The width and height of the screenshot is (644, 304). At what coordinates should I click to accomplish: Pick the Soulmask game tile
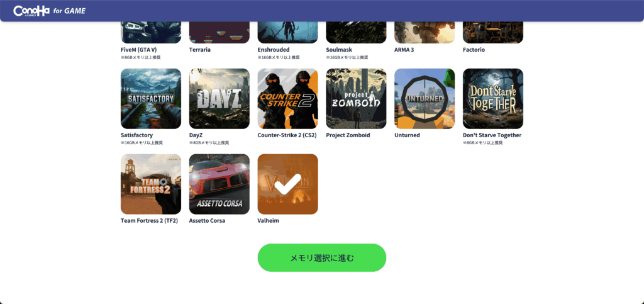[356, 32]
